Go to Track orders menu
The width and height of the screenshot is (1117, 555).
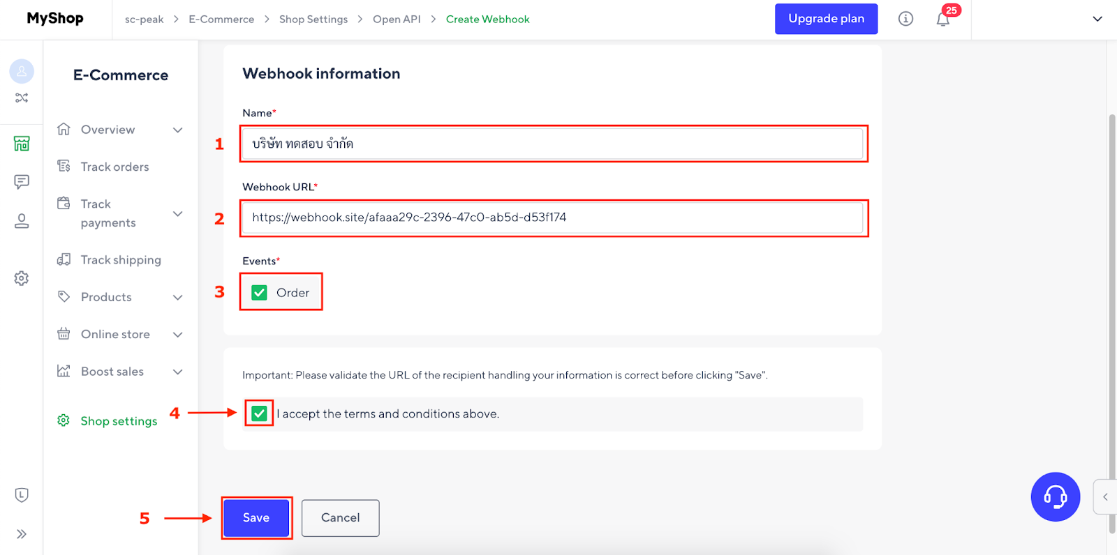(114, 167)
